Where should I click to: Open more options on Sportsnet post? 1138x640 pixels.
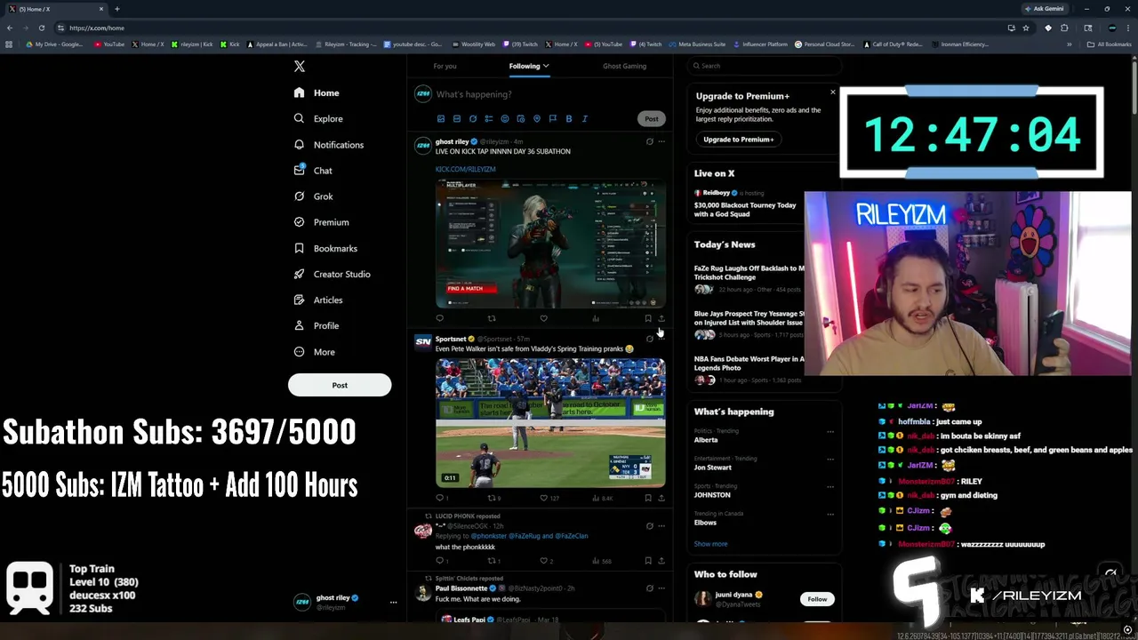(x=661, y=339)
